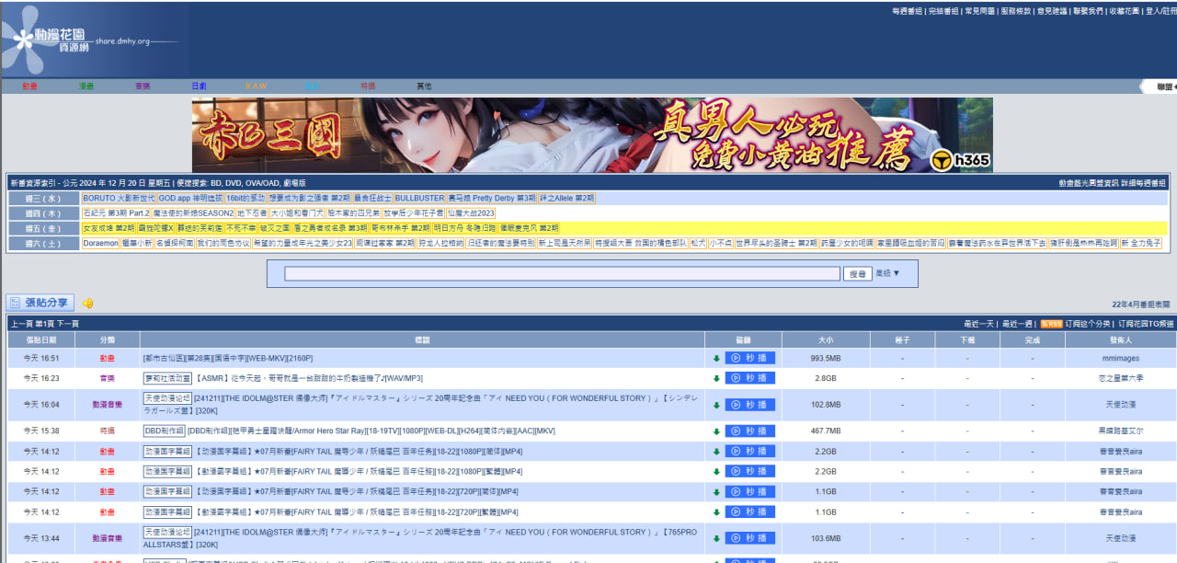The width and height of the screenshot is (1177, 563).
Task: Click the search keyword input field
Action: point(562,273)
